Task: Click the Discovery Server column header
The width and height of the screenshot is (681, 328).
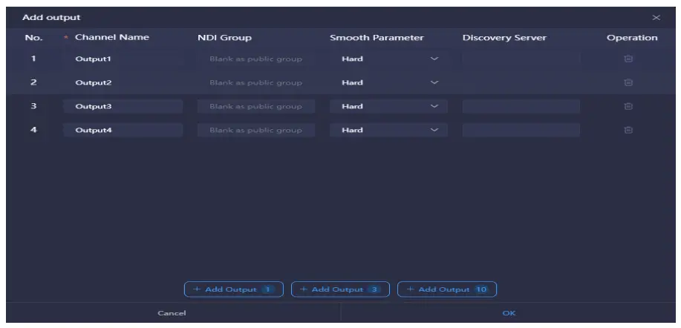Action: tap(504, 38)
